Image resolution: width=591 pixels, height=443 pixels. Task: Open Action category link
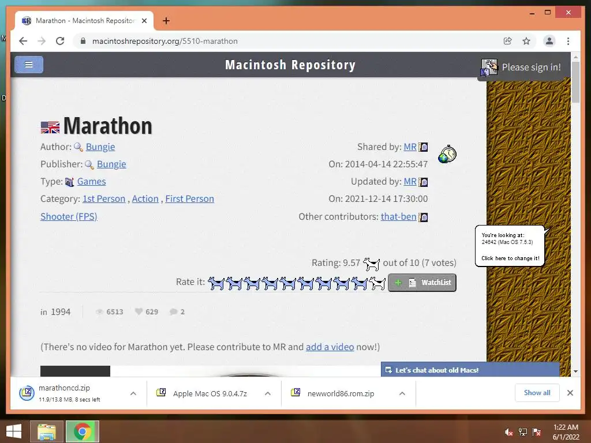145,199
